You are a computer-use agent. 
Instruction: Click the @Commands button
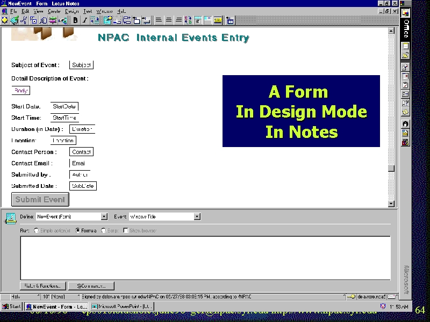pos(91,286)
